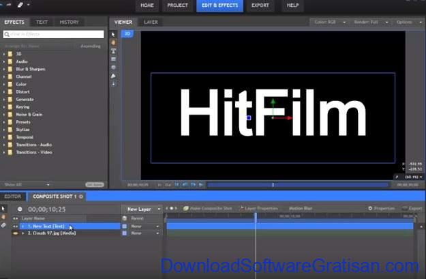
Task: Click the Parent column icon
Action: (125, 218)
